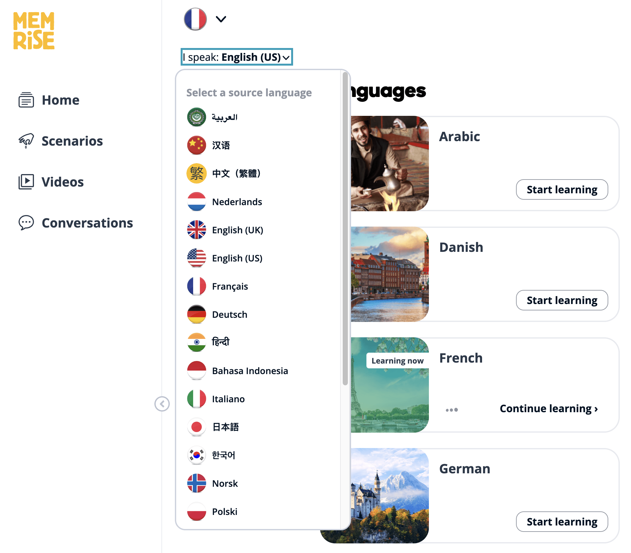The width and height of the screenshot is (631, 553).
Task: Click the Conversations speech bubble icon
Action: [26, 223]
